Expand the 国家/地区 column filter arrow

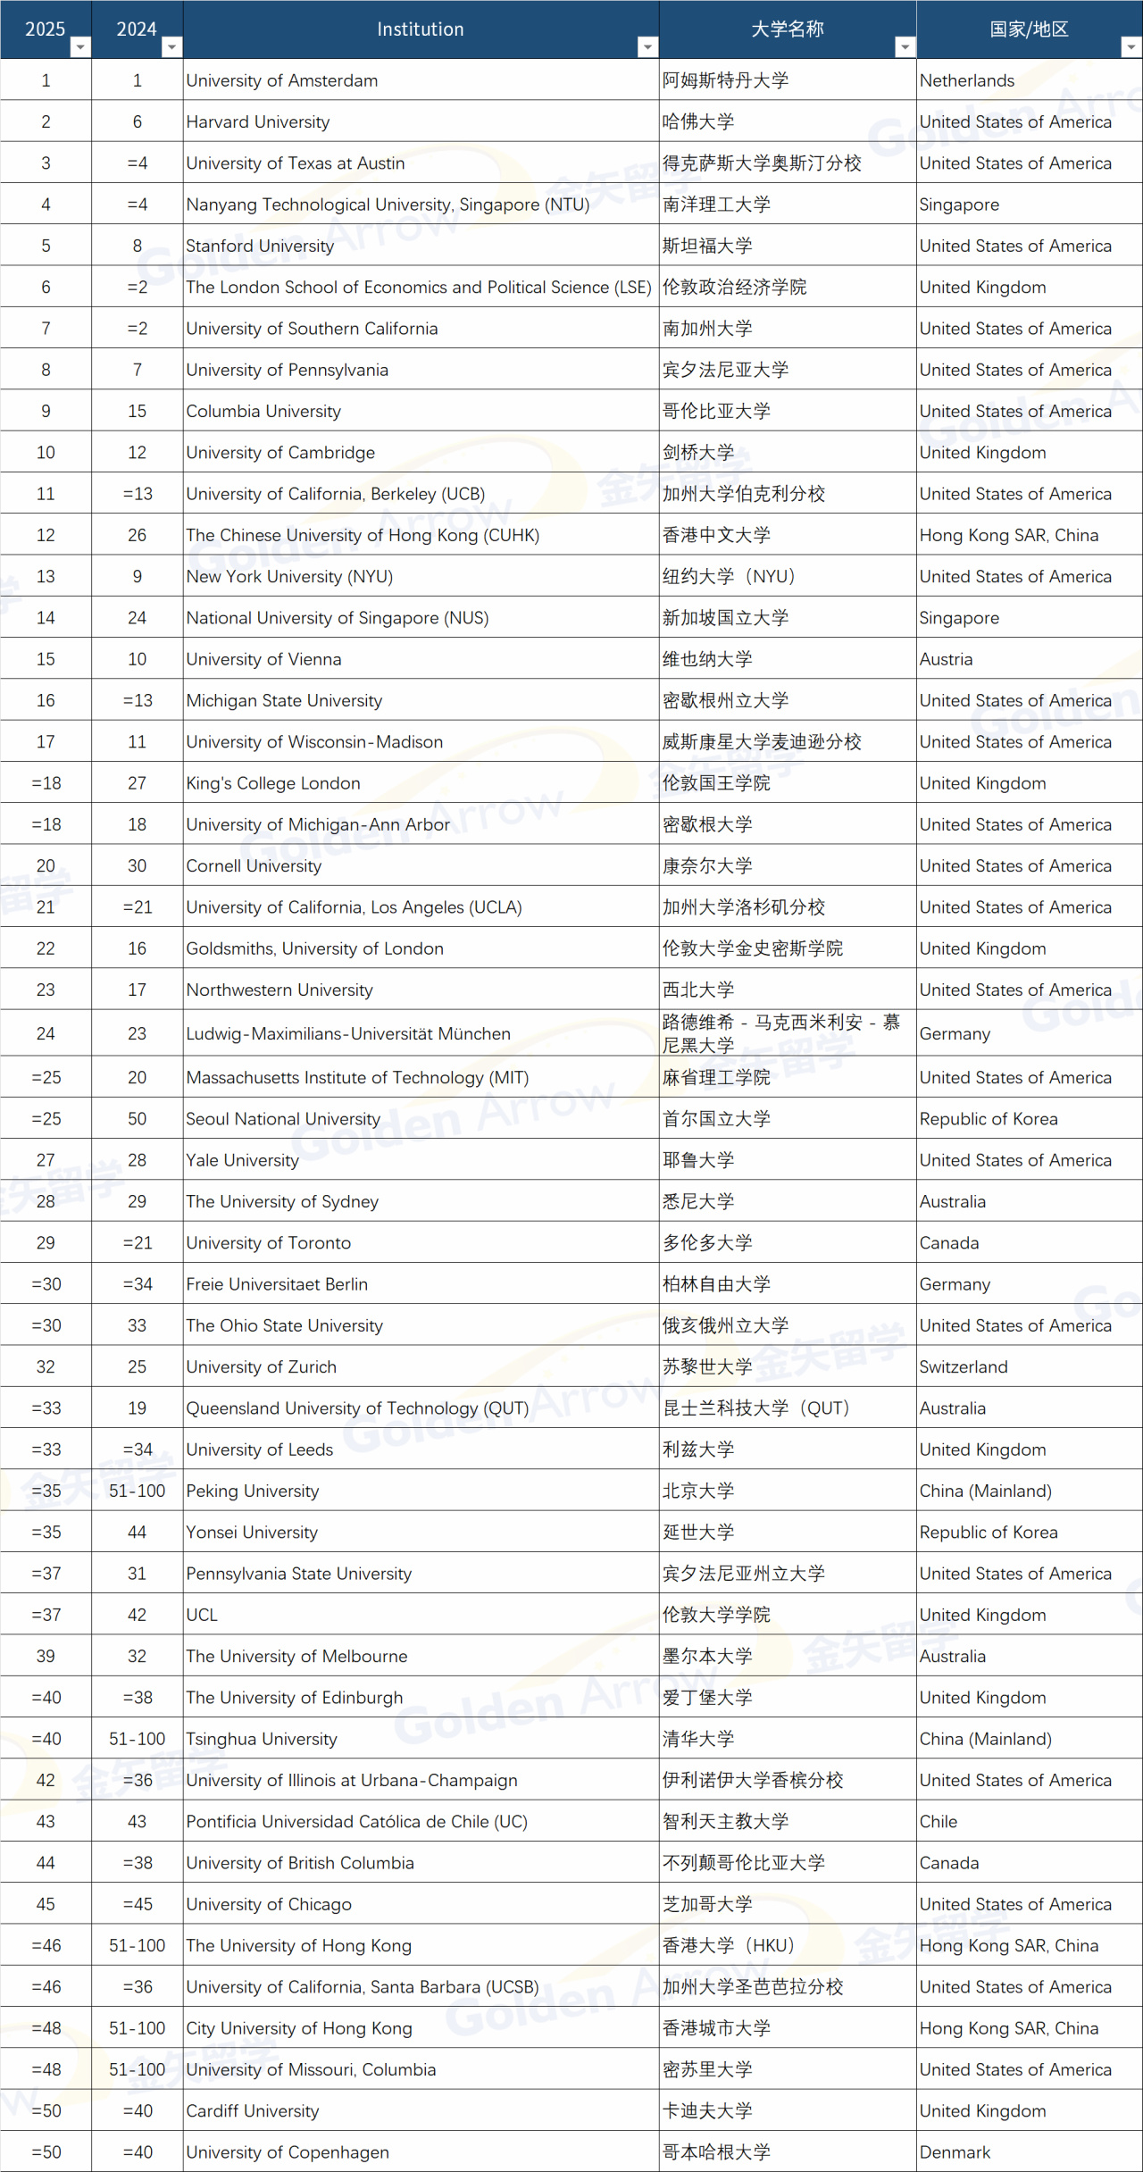click(x=1130, y=47)
